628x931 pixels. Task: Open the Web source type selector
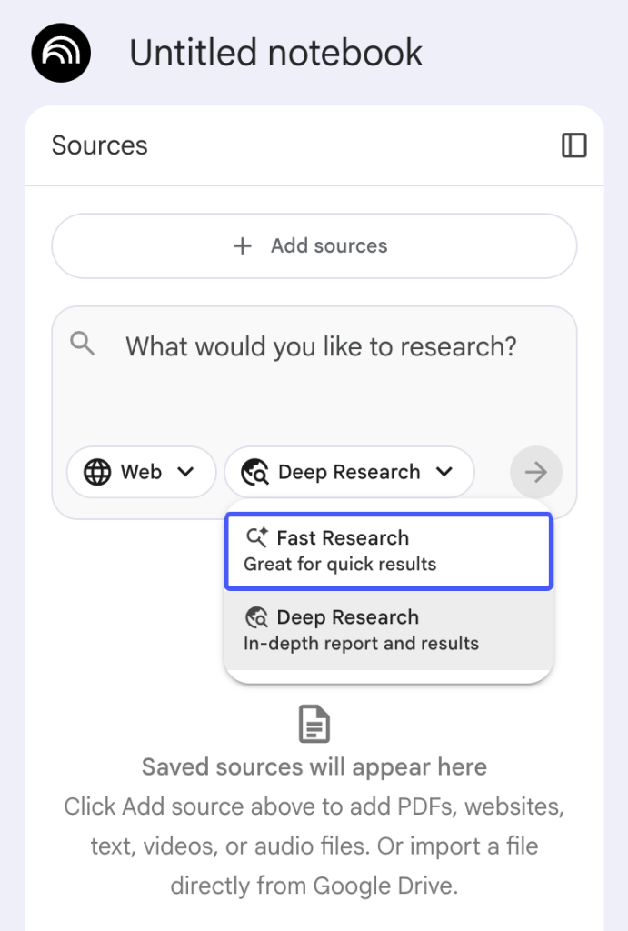click(x=141, y=472)
